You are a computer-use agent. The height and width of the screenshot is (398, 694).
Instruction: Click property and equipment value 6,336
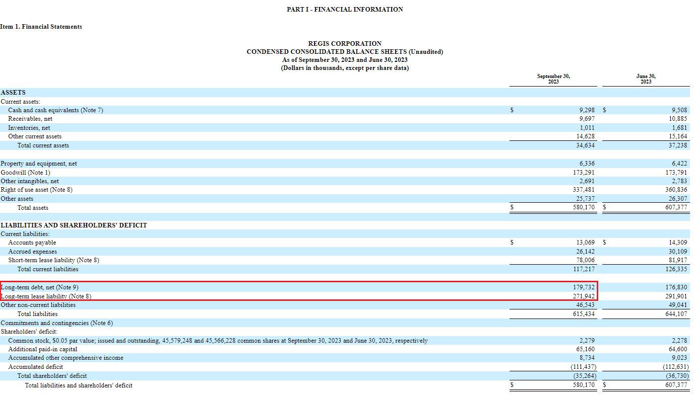point(587,164)
